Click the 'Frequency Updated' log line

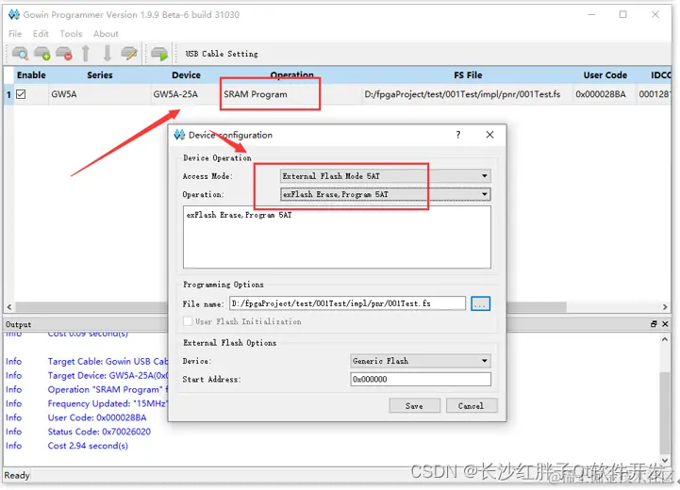108,403
